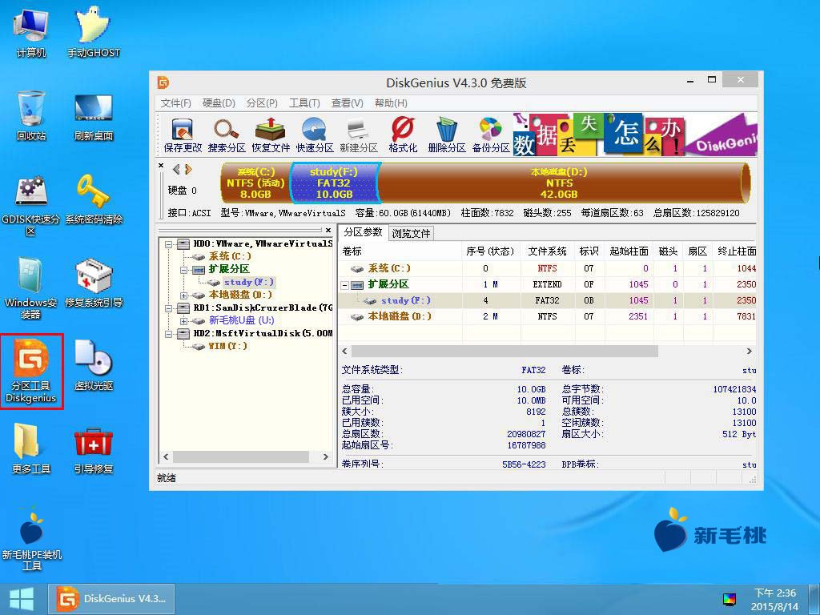Open the 计算机 desktop icon
Image resolution: width=820 pixels, height=615 pixels.
pyautogui.click(x=31, y=32)
